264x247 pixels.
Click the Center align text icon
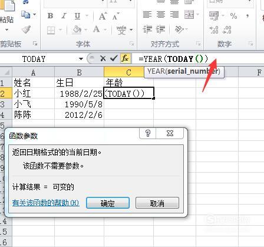(161, 15)
